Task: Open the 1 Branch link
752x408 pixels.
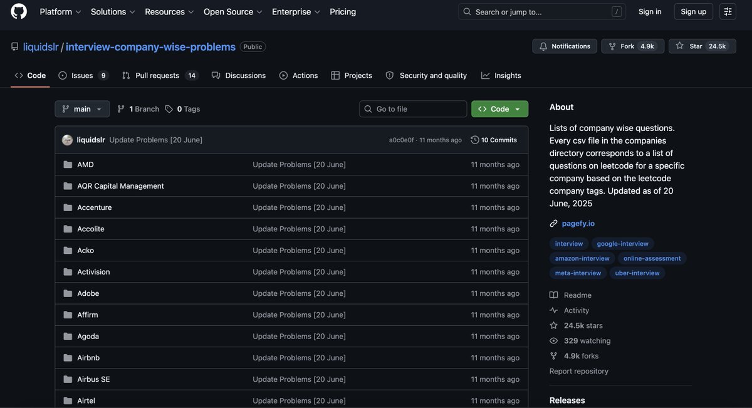Action: 138,109
